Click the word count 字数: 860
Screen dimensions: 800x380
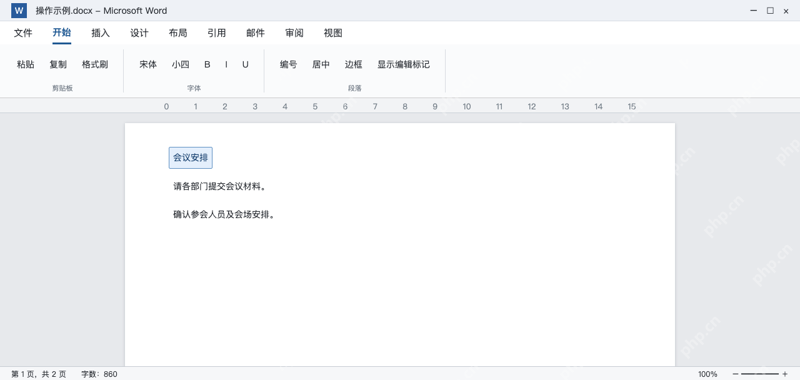pos(99,374)
